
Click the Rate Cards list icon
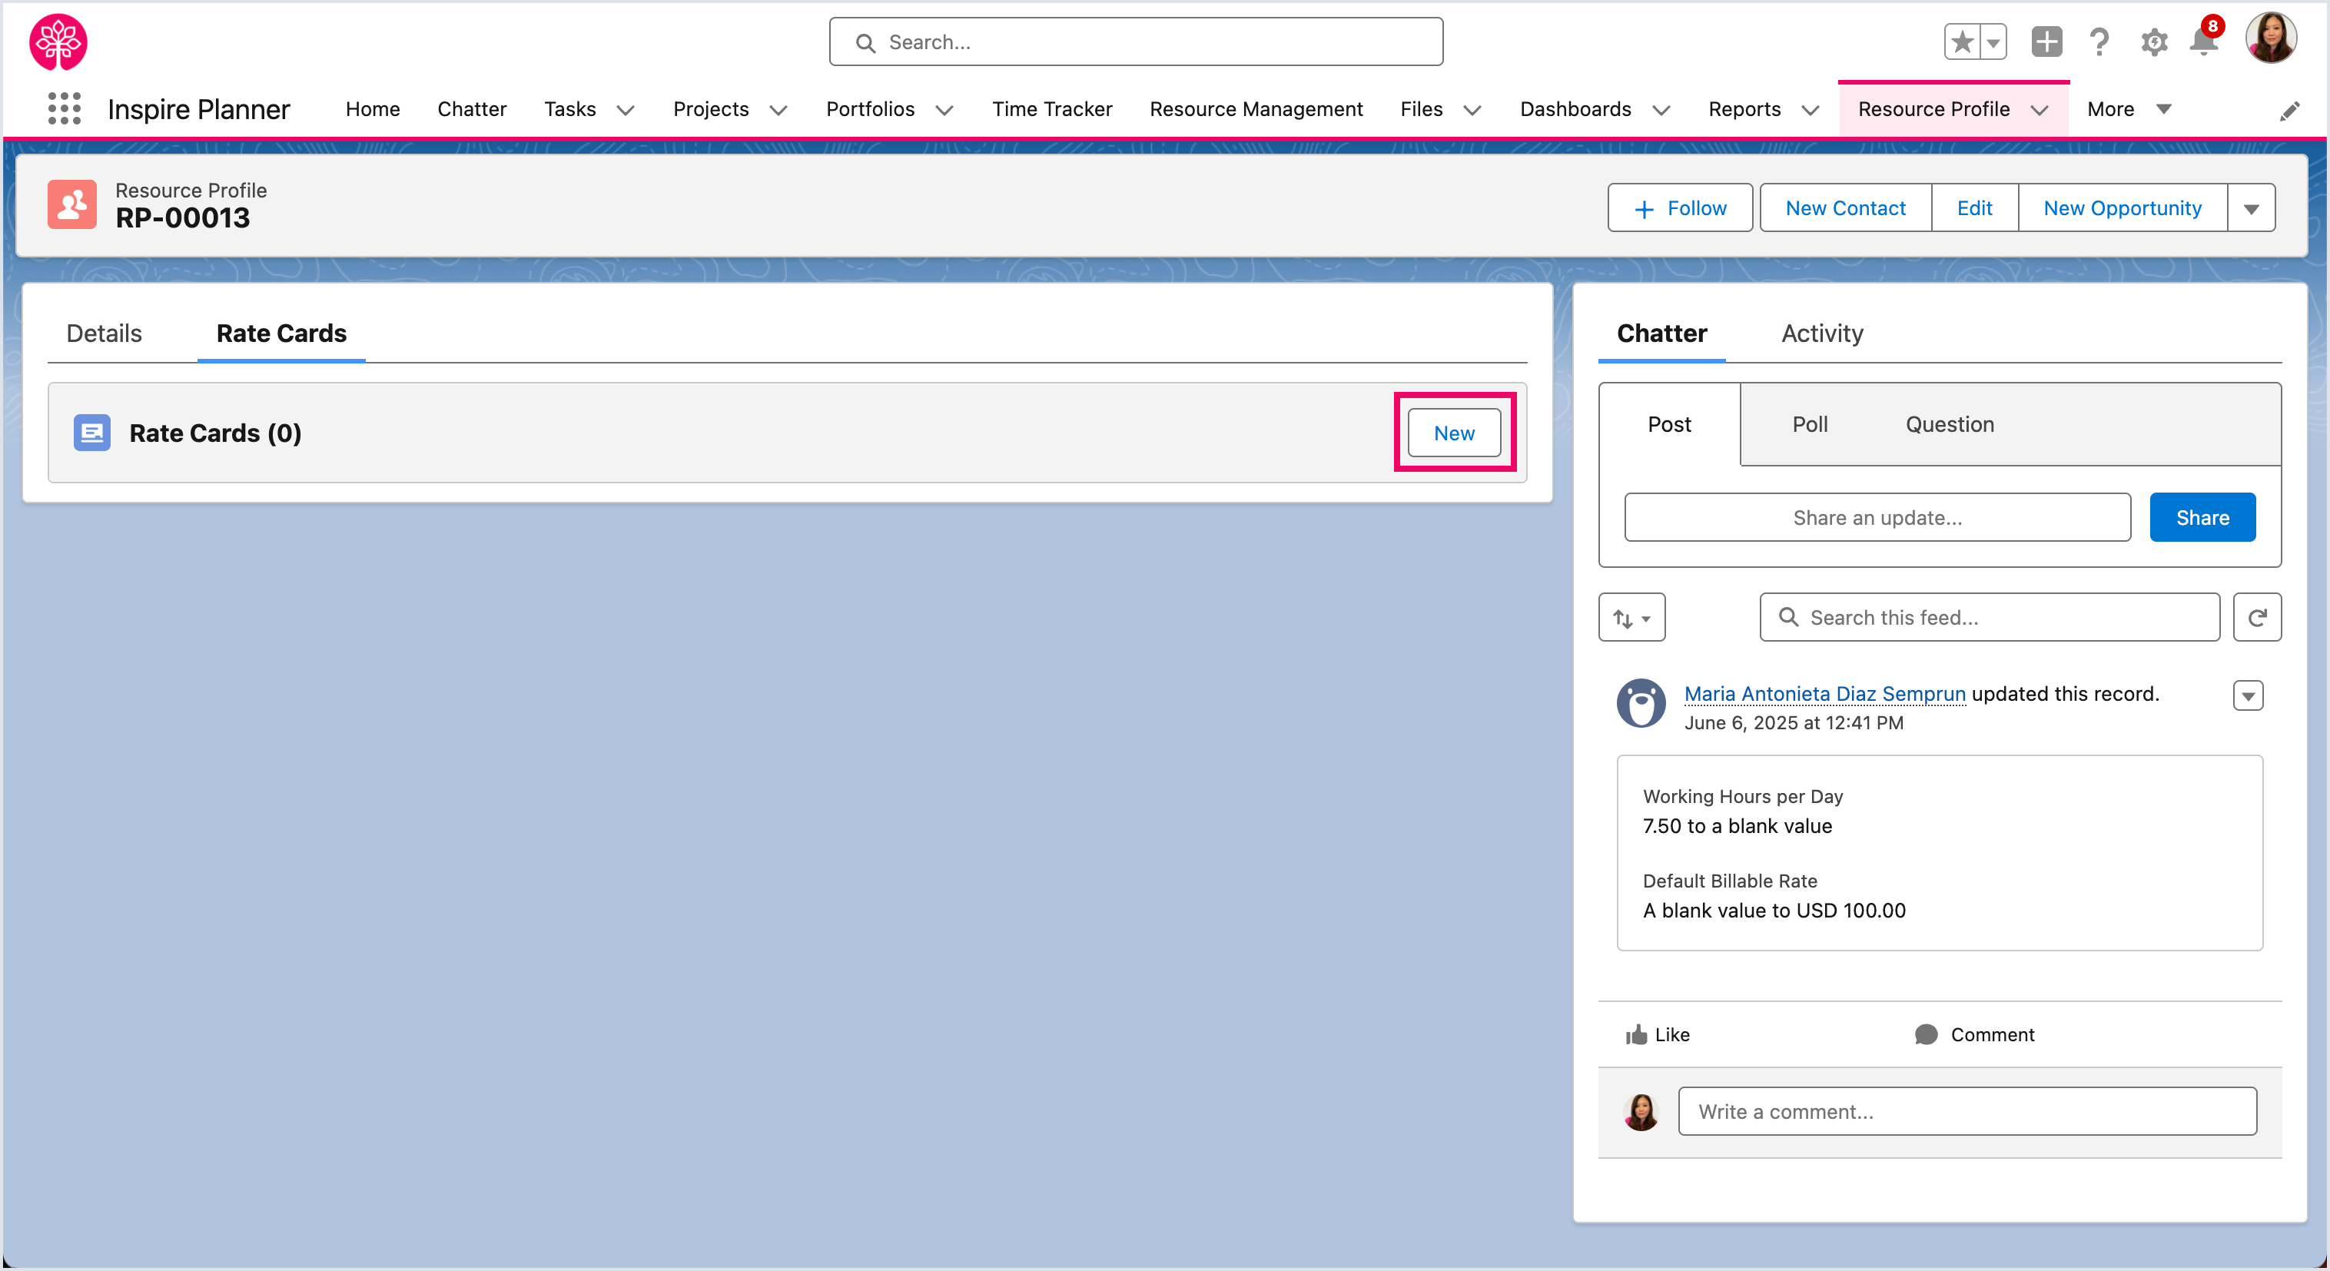tap(92, 433)
